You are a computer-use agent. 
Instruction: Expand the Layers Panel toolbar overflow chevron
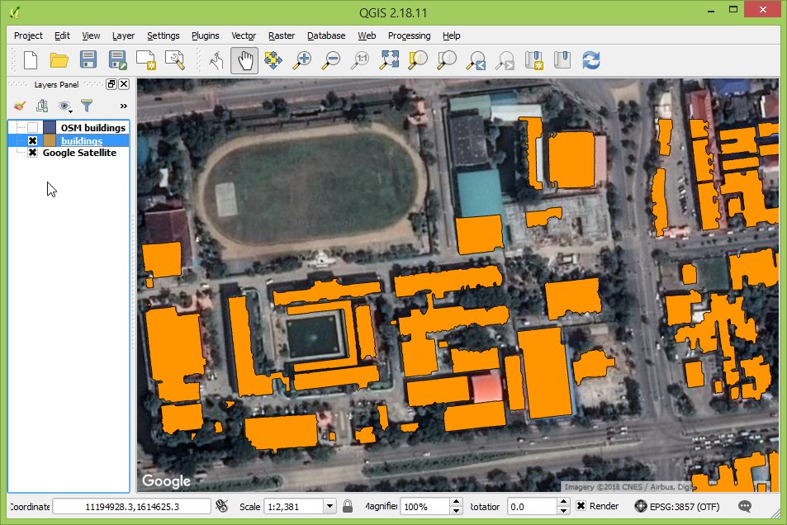(x=123, y=106)
